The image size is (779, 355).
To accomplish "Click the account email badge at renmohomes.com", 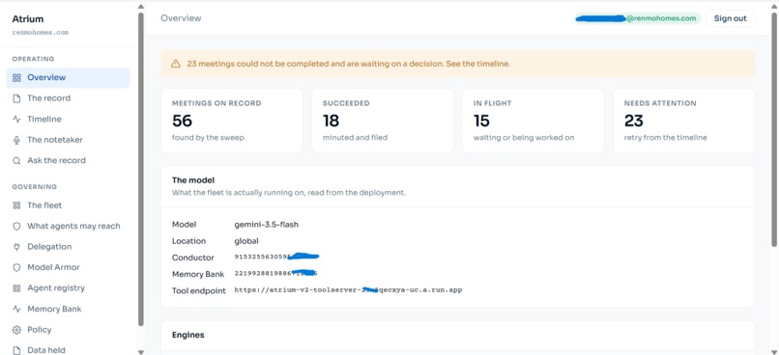I will pyautogui.click(x=638, y=18).
